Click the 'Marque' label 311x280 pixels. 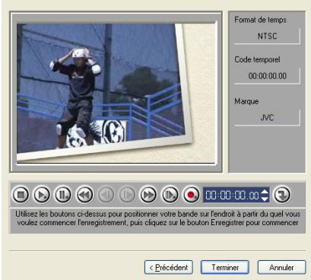tap(246, 101)
